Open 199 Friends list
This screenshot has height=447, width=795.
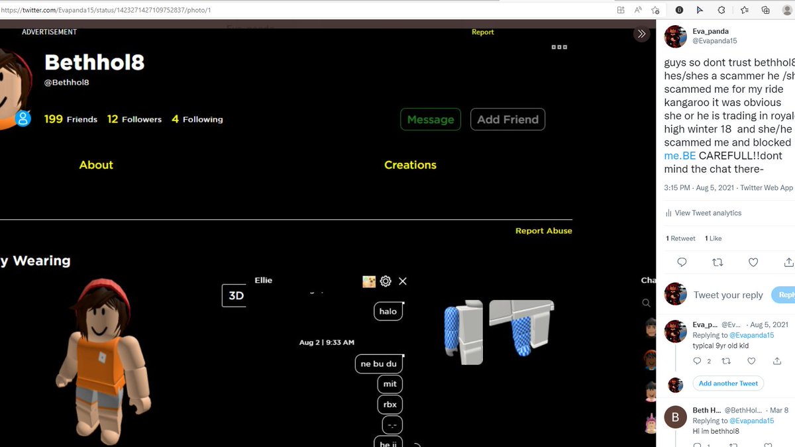click(71, 119)
